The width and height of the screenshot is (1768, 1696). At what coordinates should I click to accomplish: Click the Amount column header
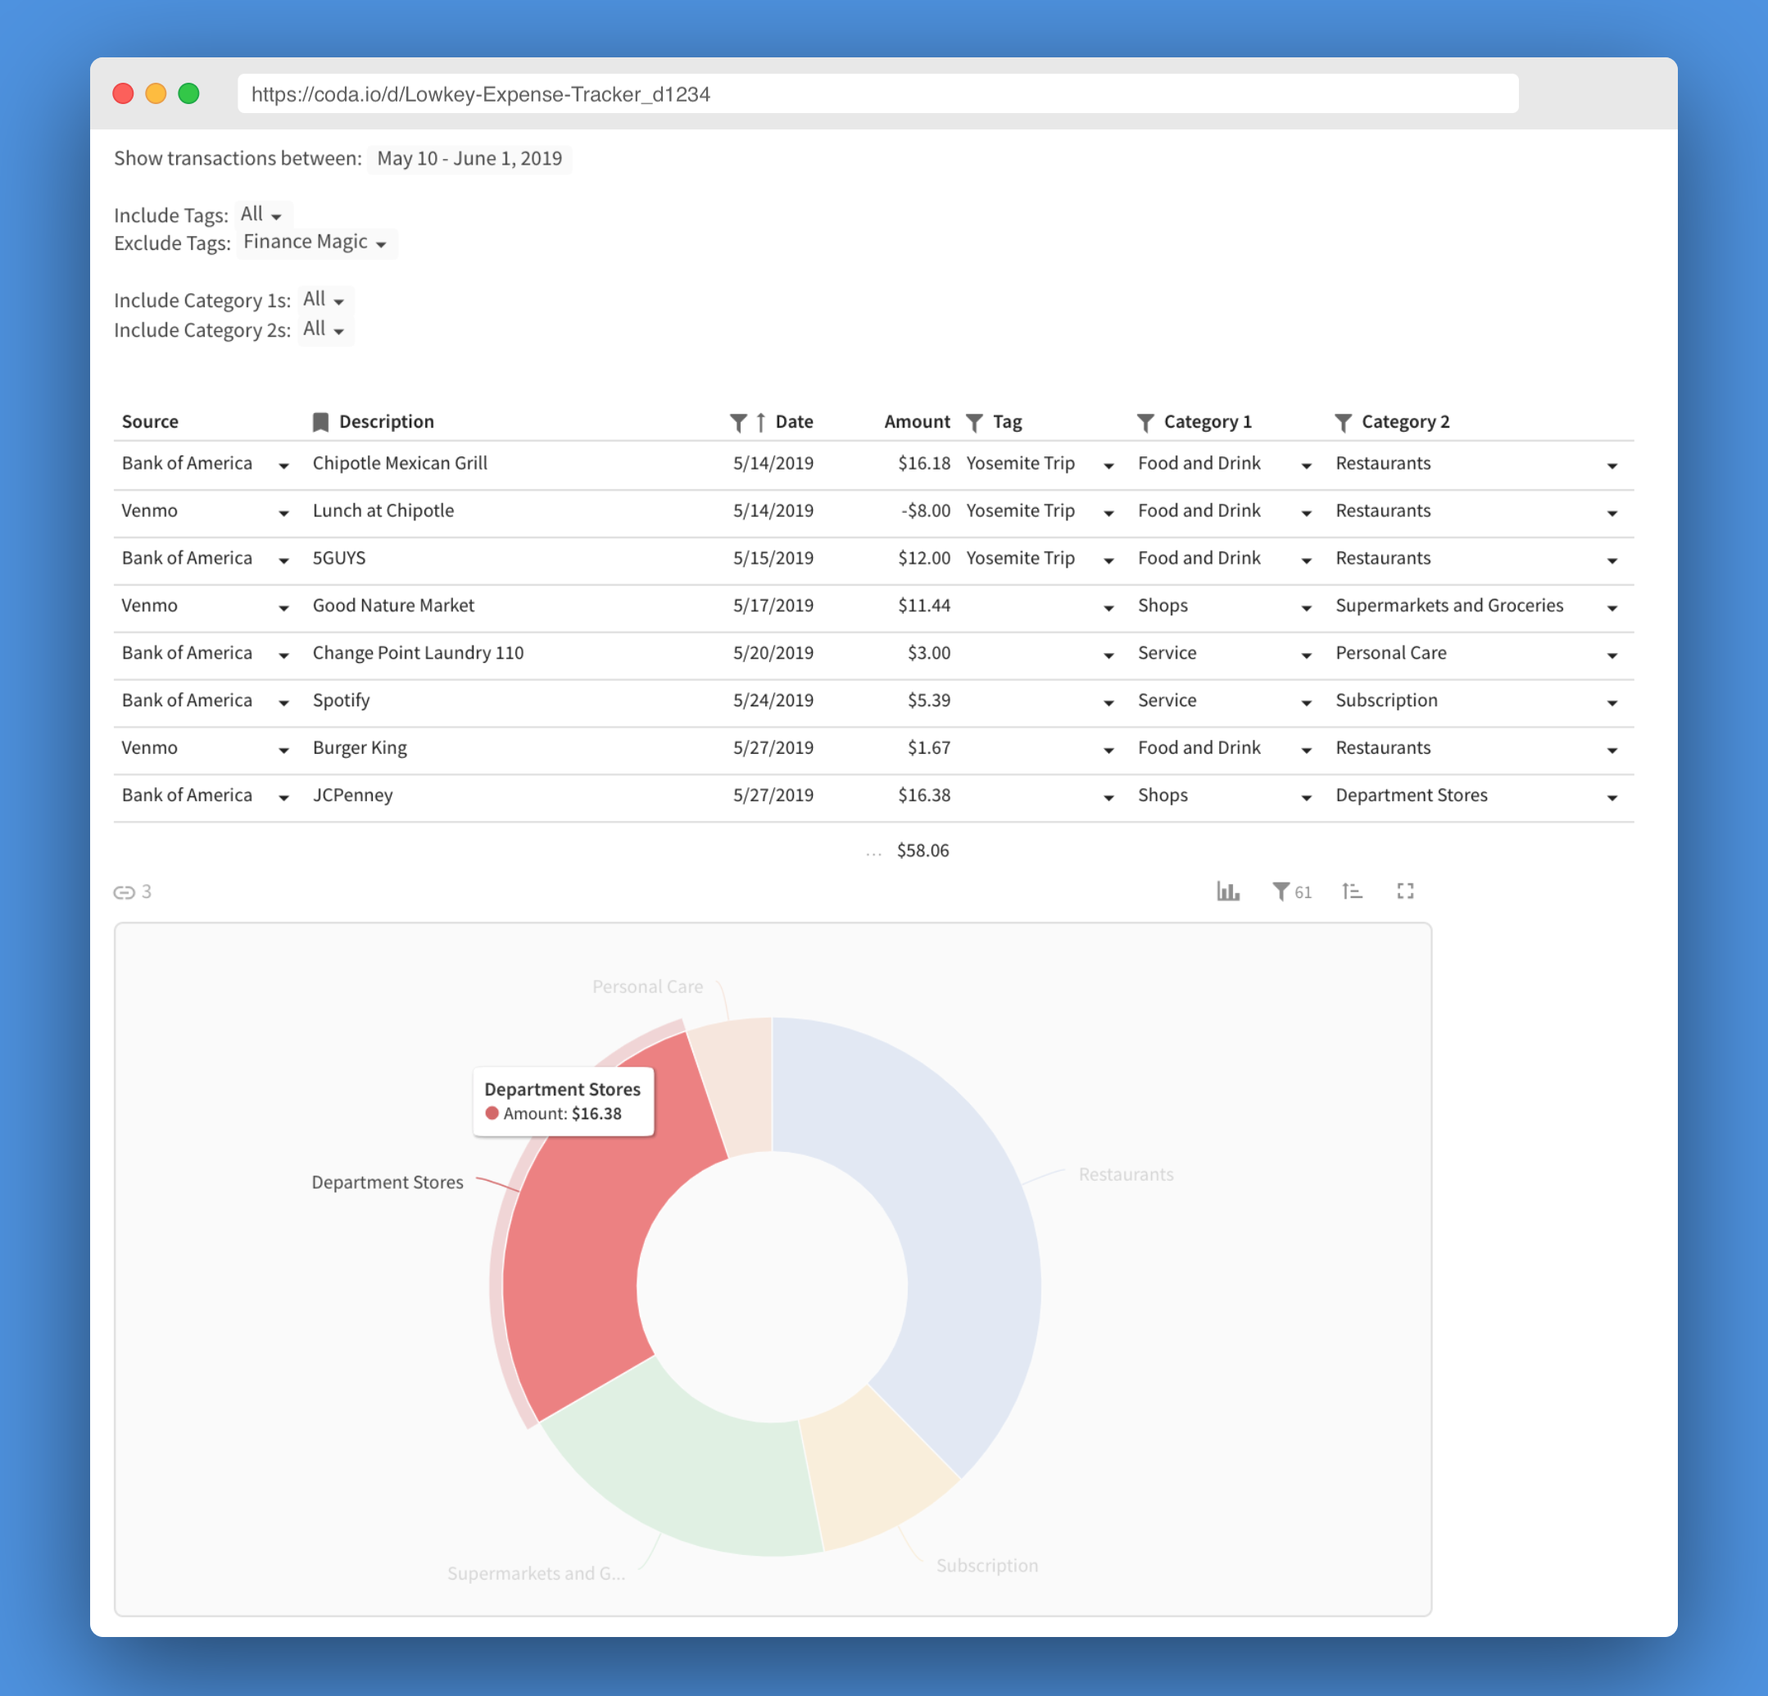click(x=917, y=422)
